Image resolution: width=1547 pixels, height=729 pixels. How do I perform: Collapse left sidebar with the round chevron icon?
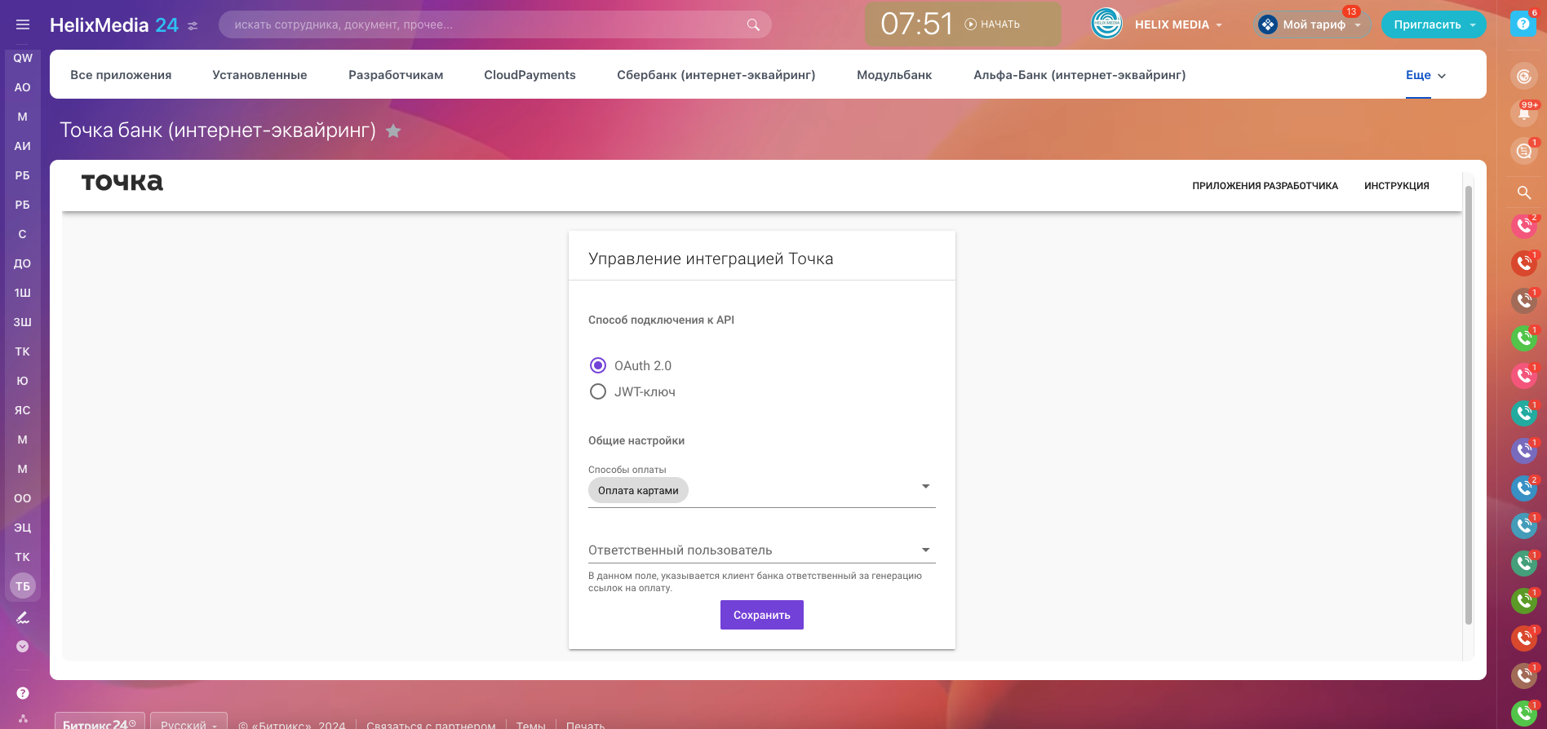coord(23,647)
